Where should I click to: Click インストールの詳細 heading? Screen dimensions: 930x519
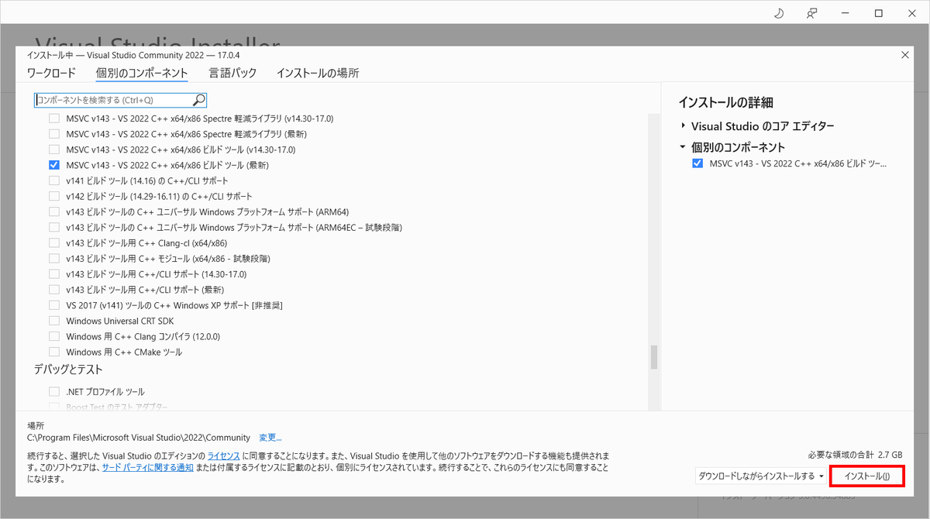point(725,102)
